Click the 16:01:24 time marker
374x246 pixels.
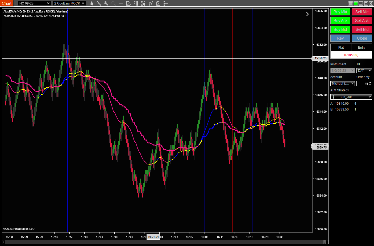[x=153, y=237]
